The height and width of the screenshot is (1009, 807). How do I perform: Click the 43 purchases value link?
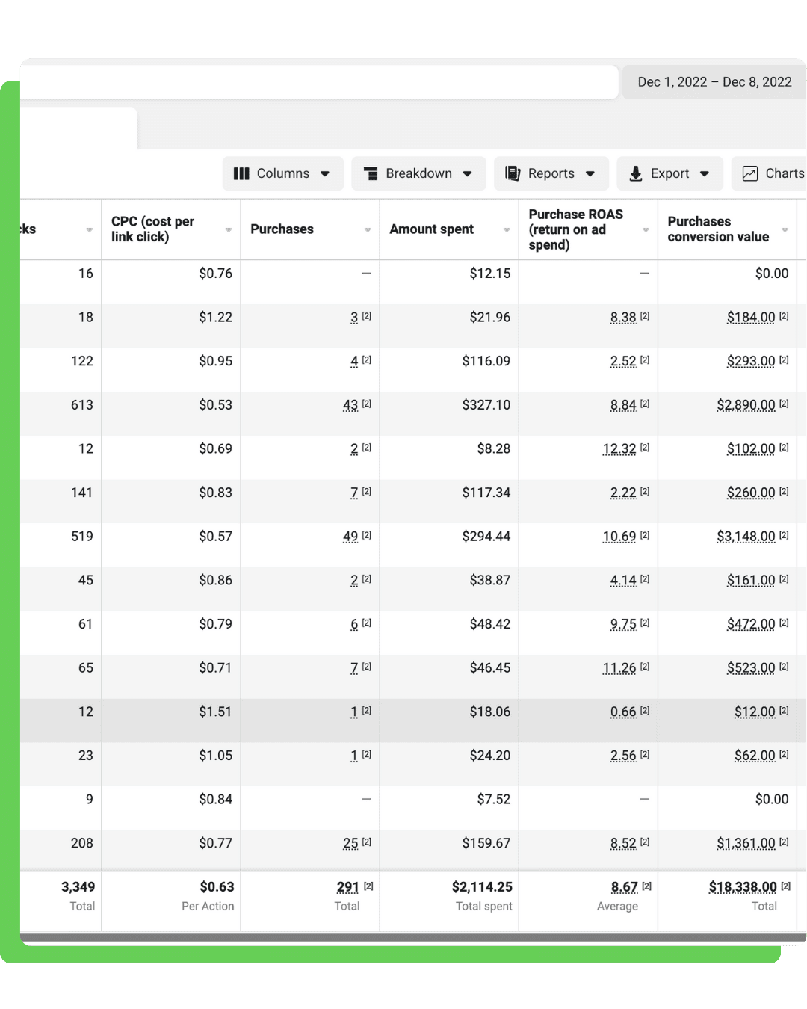click(350, 405)
